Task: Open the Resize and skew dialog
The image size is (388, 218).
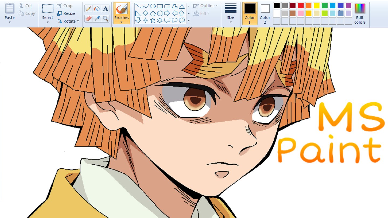Action: point(66,13)
